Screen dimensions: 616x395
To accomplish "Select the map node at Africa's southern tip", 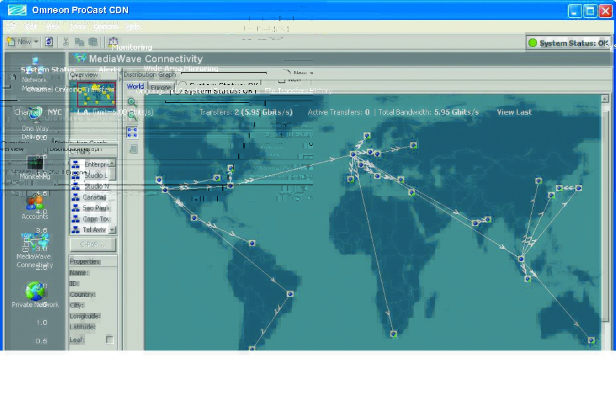I will (394, 334).
